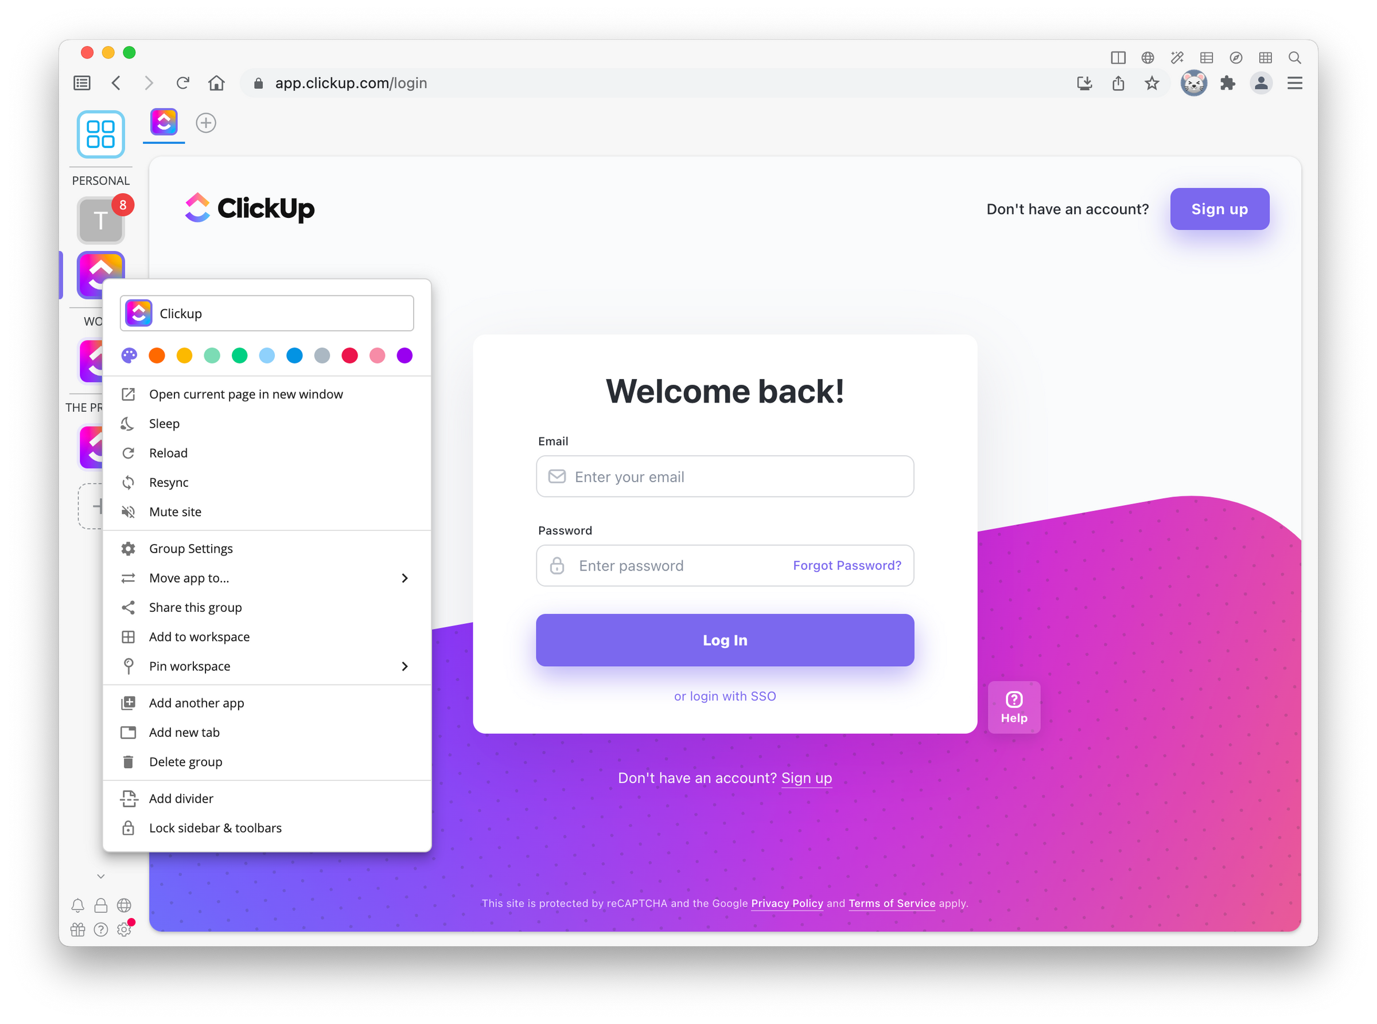The width and height of the screenshot is (1377, 1024).
Task: Click the Email input field
Action: (x=726, y=475)
